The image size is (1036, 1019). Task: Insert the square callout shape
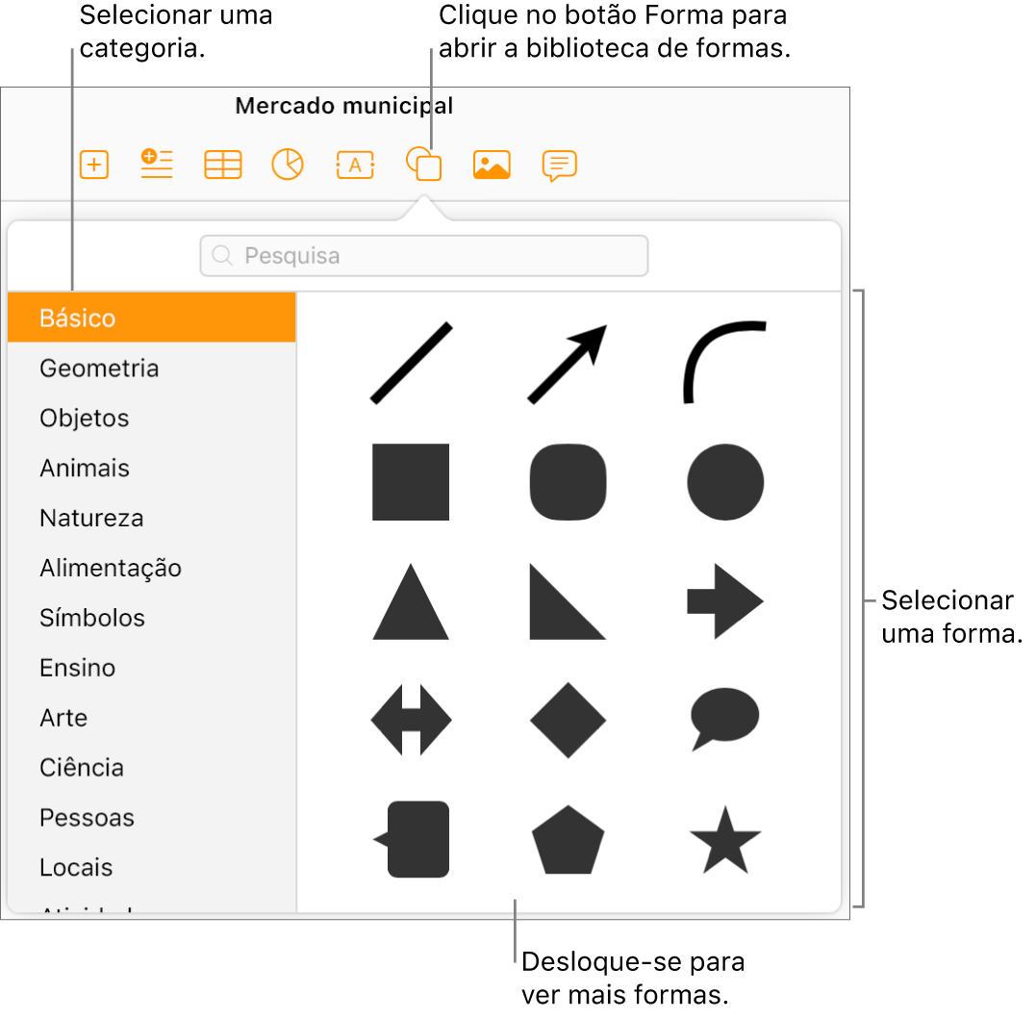(413, 839)
